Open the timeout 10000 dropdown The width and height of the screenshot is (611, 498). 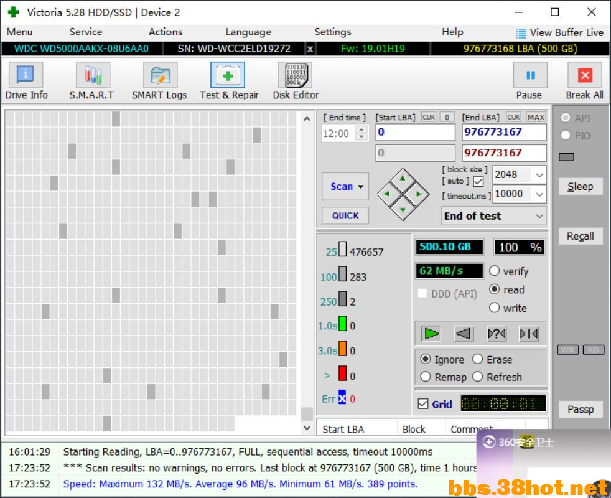pyautogui.click(x=539, y=194)
